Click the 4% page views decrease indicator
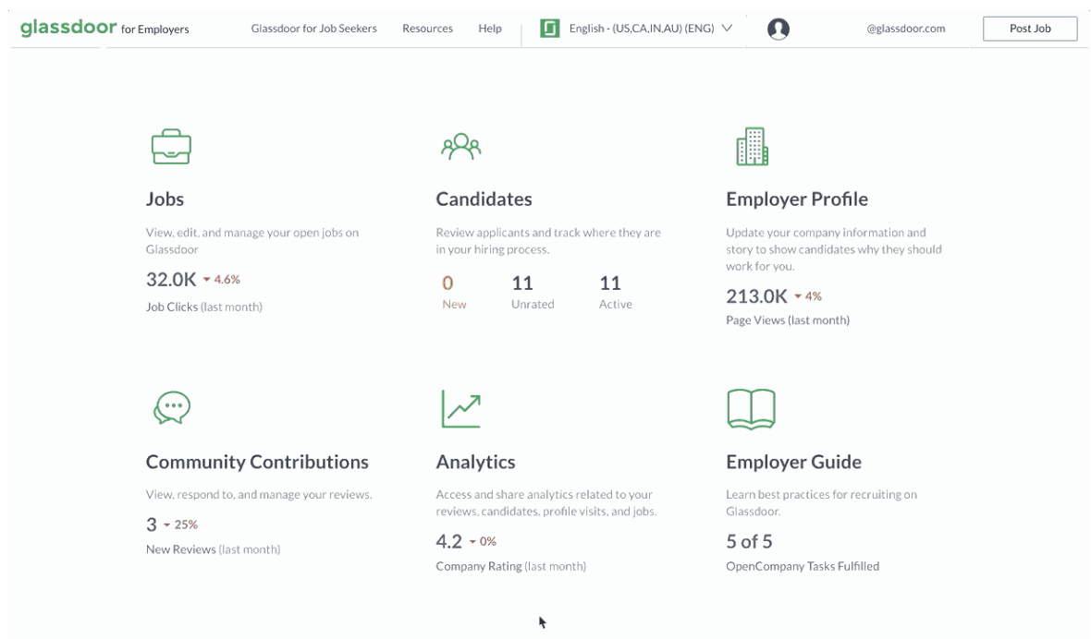Viewport: 1091px width, 639px height. point(808,295)
